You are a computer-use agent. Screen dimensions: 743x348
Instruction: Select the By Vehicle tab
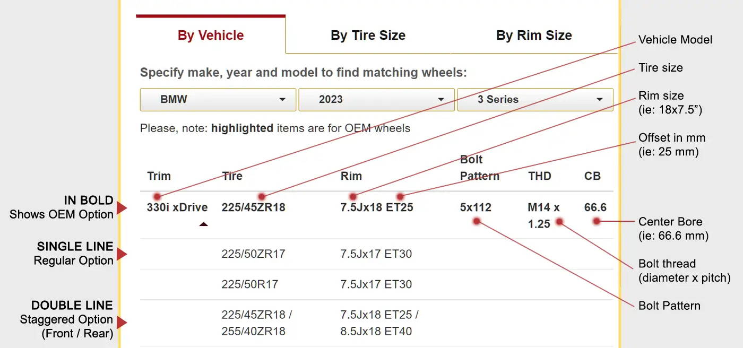211,36
